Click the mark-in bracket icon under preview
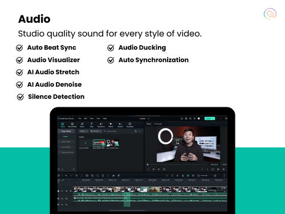 click(202, 169)
